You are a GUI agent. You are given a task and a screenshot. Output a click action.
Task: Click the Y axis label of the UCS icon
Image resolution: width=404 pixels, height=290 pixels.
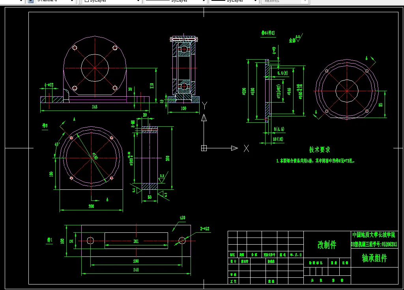(x=205, y=105)
